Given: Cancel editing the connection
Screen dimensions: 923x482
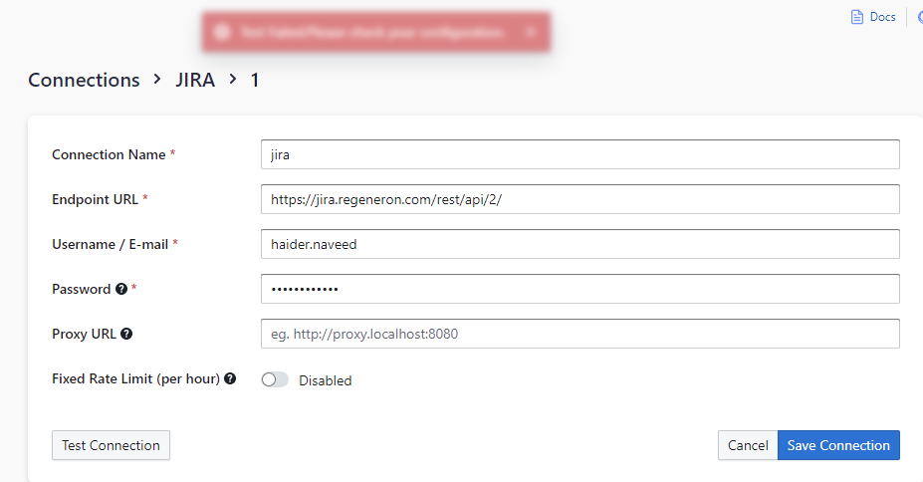Looking at the screenshot, I should [748, 445].
